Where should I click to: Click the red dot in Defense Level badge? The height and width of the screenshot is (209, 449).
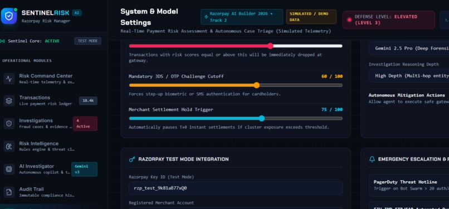[x=349, y=20]
